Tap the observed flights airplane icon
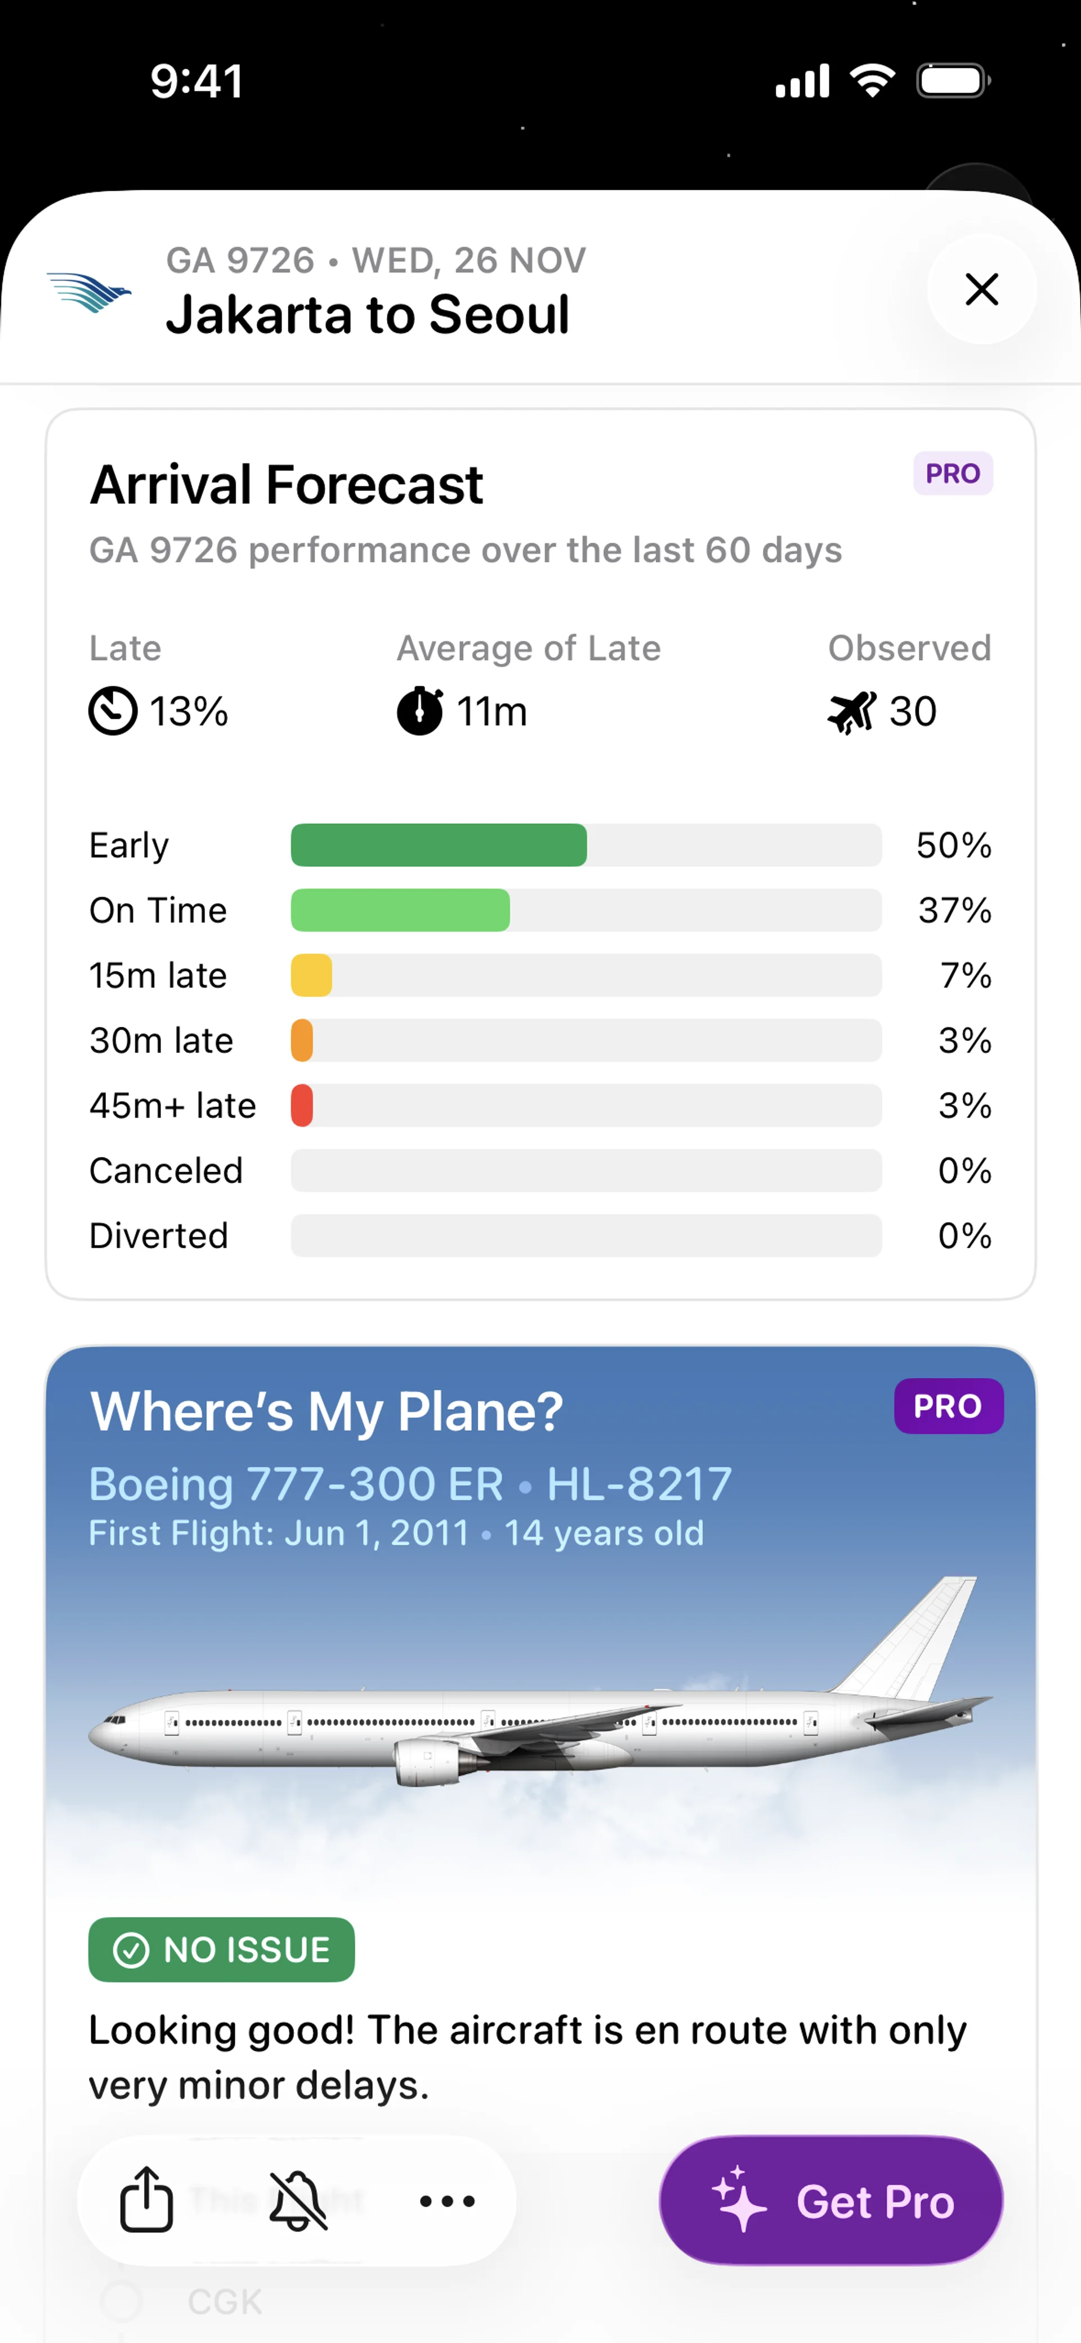The width and height of the screenshot is (1081, 2343). pyautogui.click(x=852, y=711)
